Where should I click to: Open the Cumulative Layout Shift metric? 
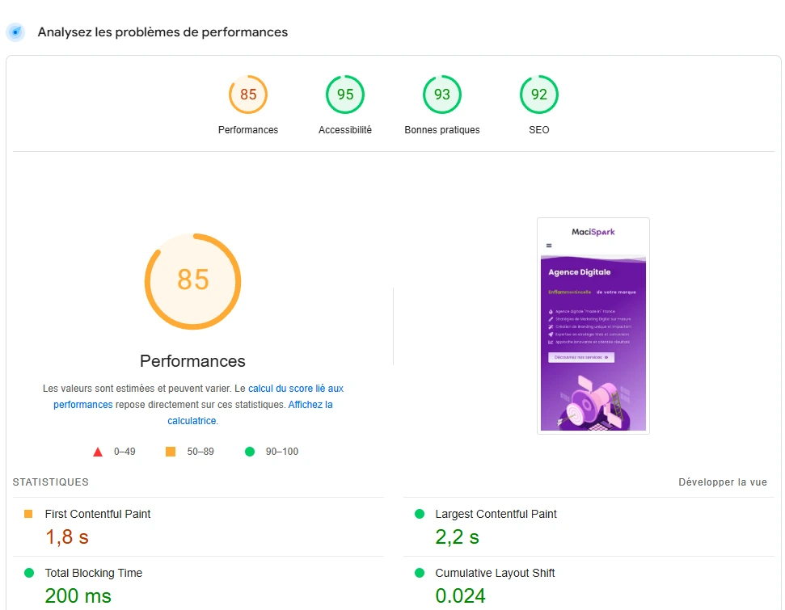589,583
